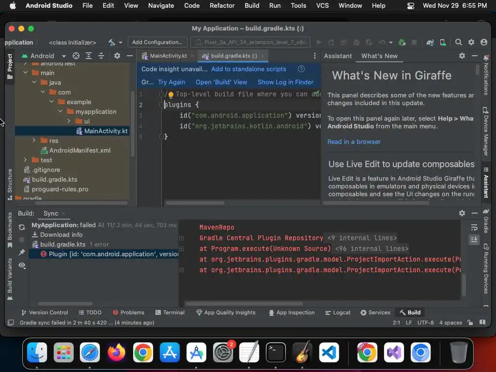Expand the res folder node
This screenshot has height=372, width=496.
point(34,140)
